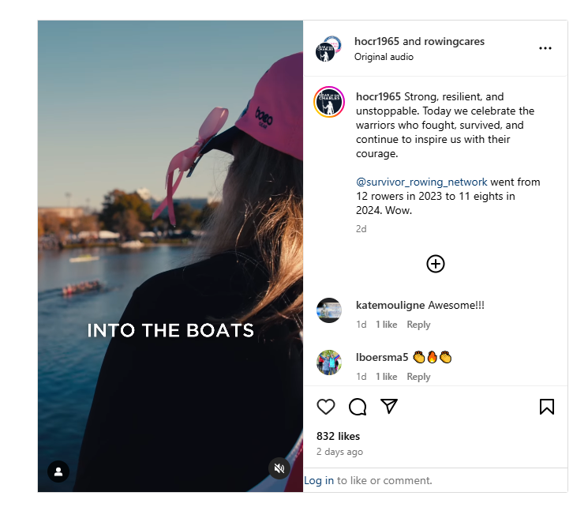Open katemouligne's profile avatar
588x511 pixels.
click(329, 310)
